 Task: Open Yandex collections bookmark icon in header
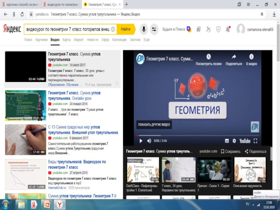click(198, 29)
